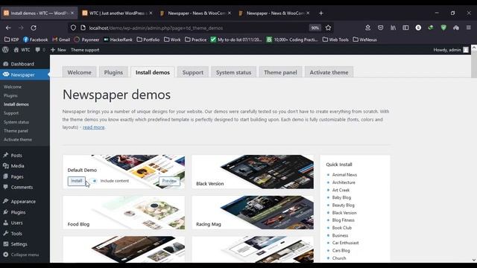Viewport: 477px width, 268px height.
Task: Open a new browser tab with plus icon
Action: (x=321, y=13)
